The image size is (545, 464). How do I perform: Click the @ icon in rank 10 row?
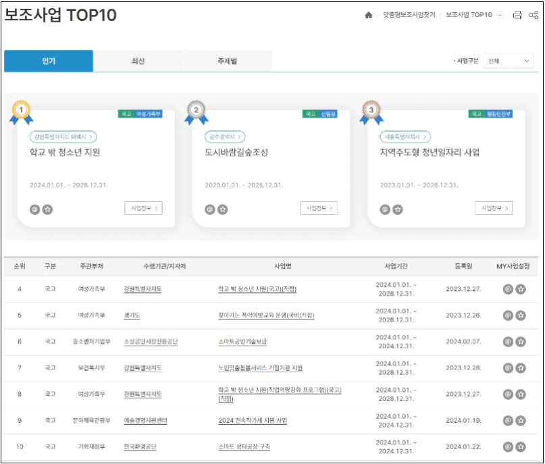click(508, 447)
